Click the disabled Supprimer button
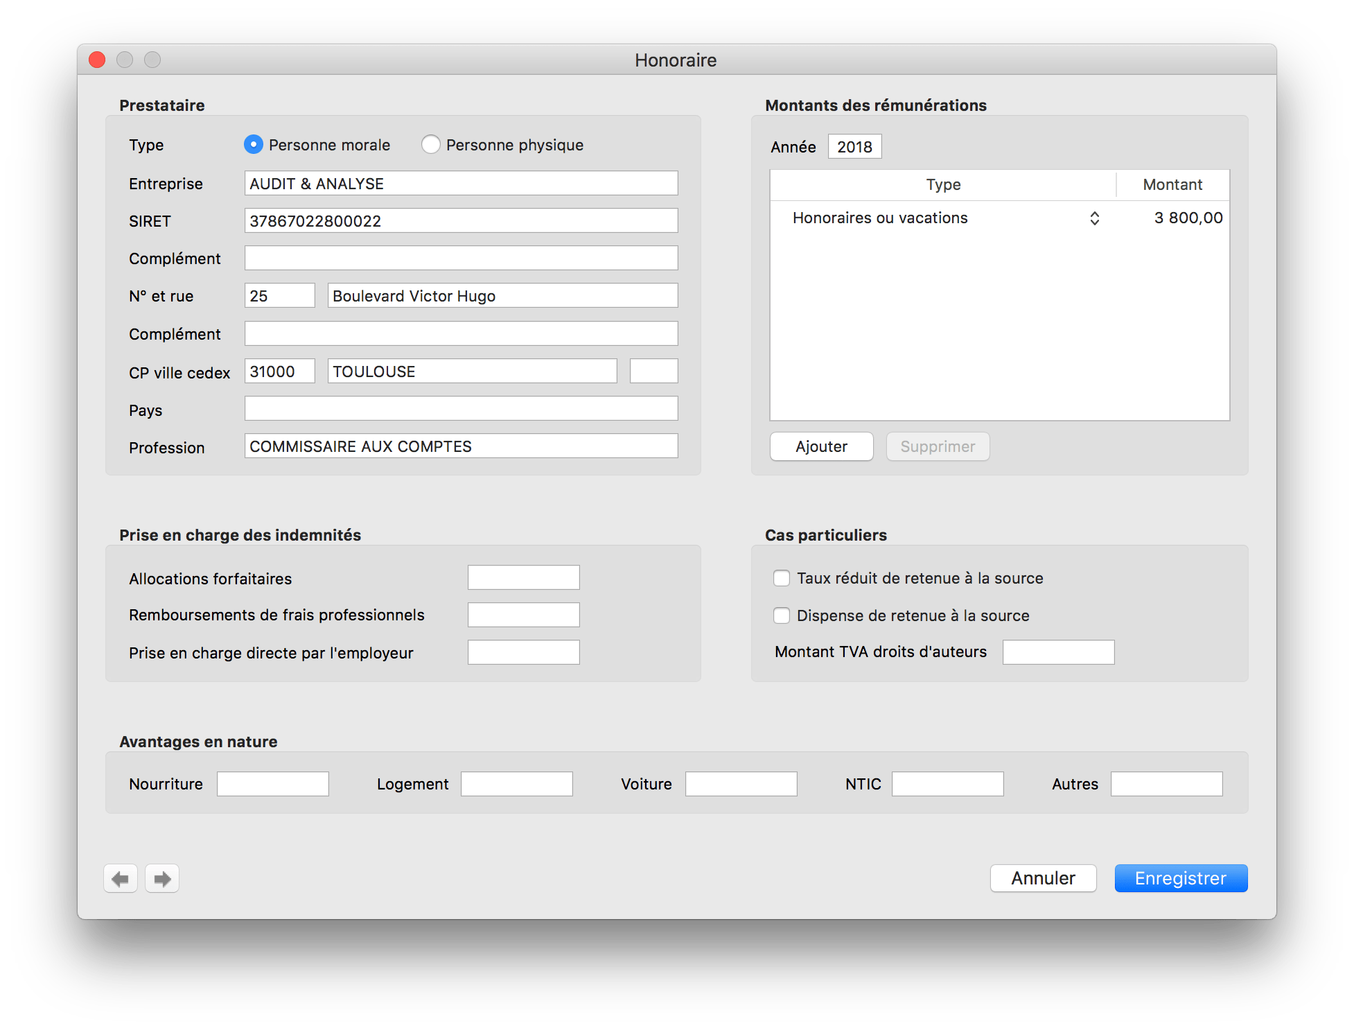This screenshot has height=1030, width=1354. click(938, 446)
